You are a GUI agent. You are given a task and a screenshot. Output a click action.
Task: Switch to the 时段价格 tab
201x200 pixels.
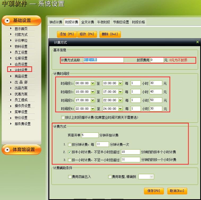[x=138, y=22]
